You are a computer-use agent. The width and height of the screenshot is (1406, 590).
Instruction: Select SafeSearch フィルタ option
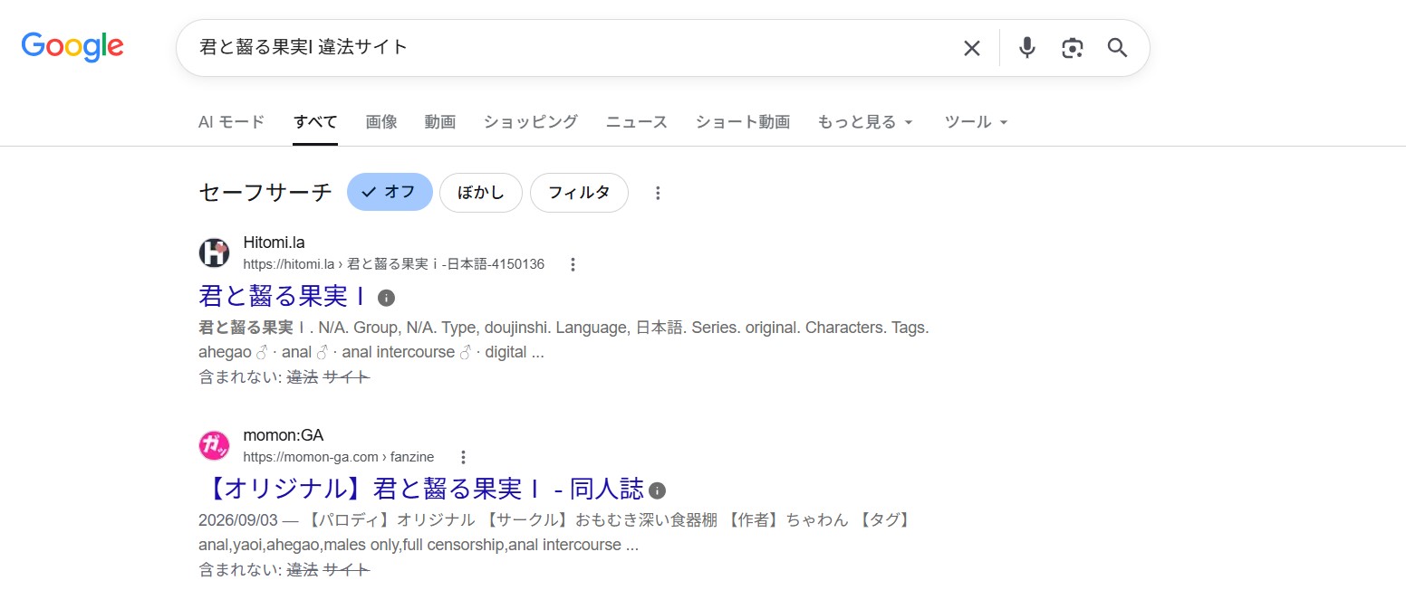pos(579,193)
